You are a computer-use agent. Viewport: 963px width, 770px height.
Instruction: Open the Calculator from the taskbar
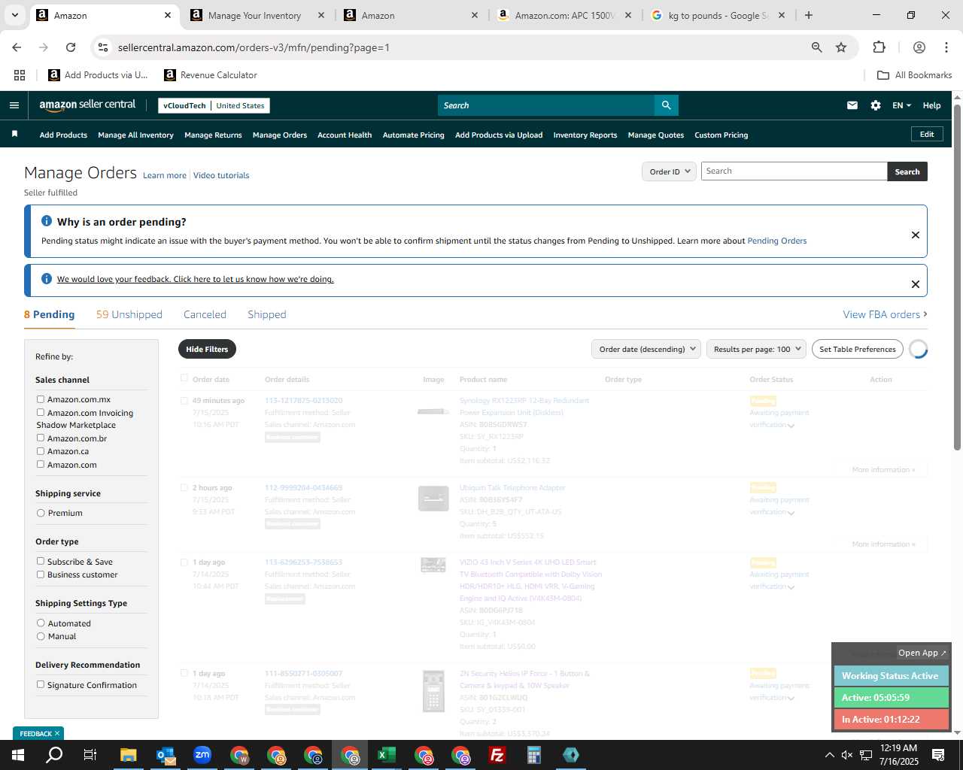[533, 755]
